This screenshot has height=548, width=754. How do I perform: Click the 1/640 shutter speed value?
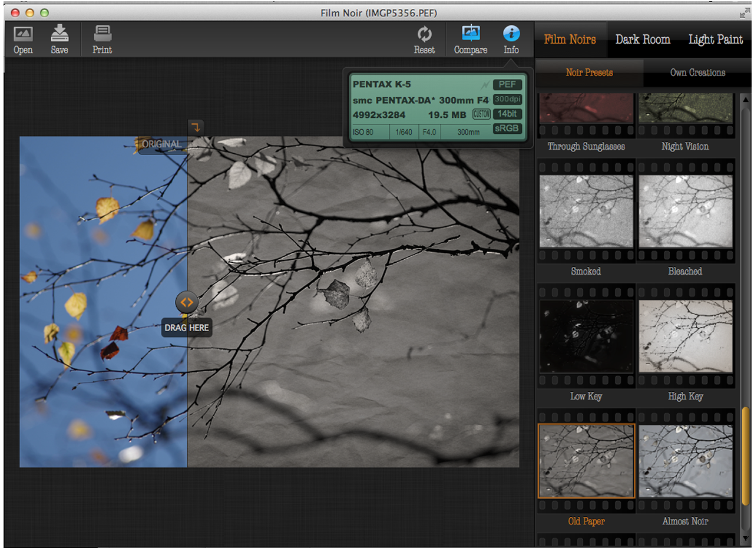[404, 132]
